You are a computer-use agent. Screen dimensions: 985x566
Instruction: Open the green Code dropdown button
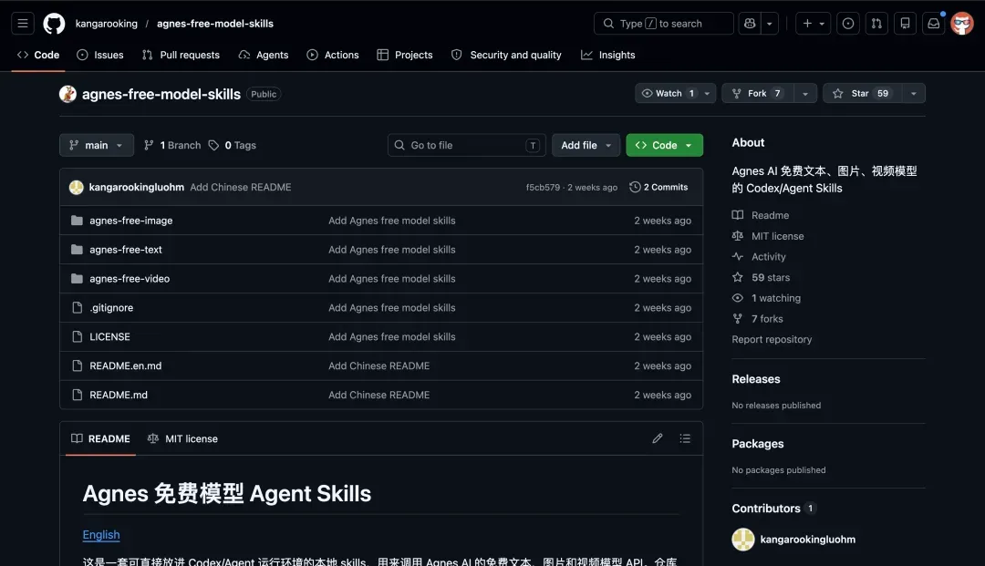664,146
